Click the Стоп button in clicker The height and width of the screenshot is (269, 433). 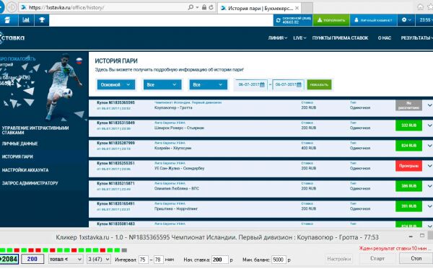pos(416,258)
